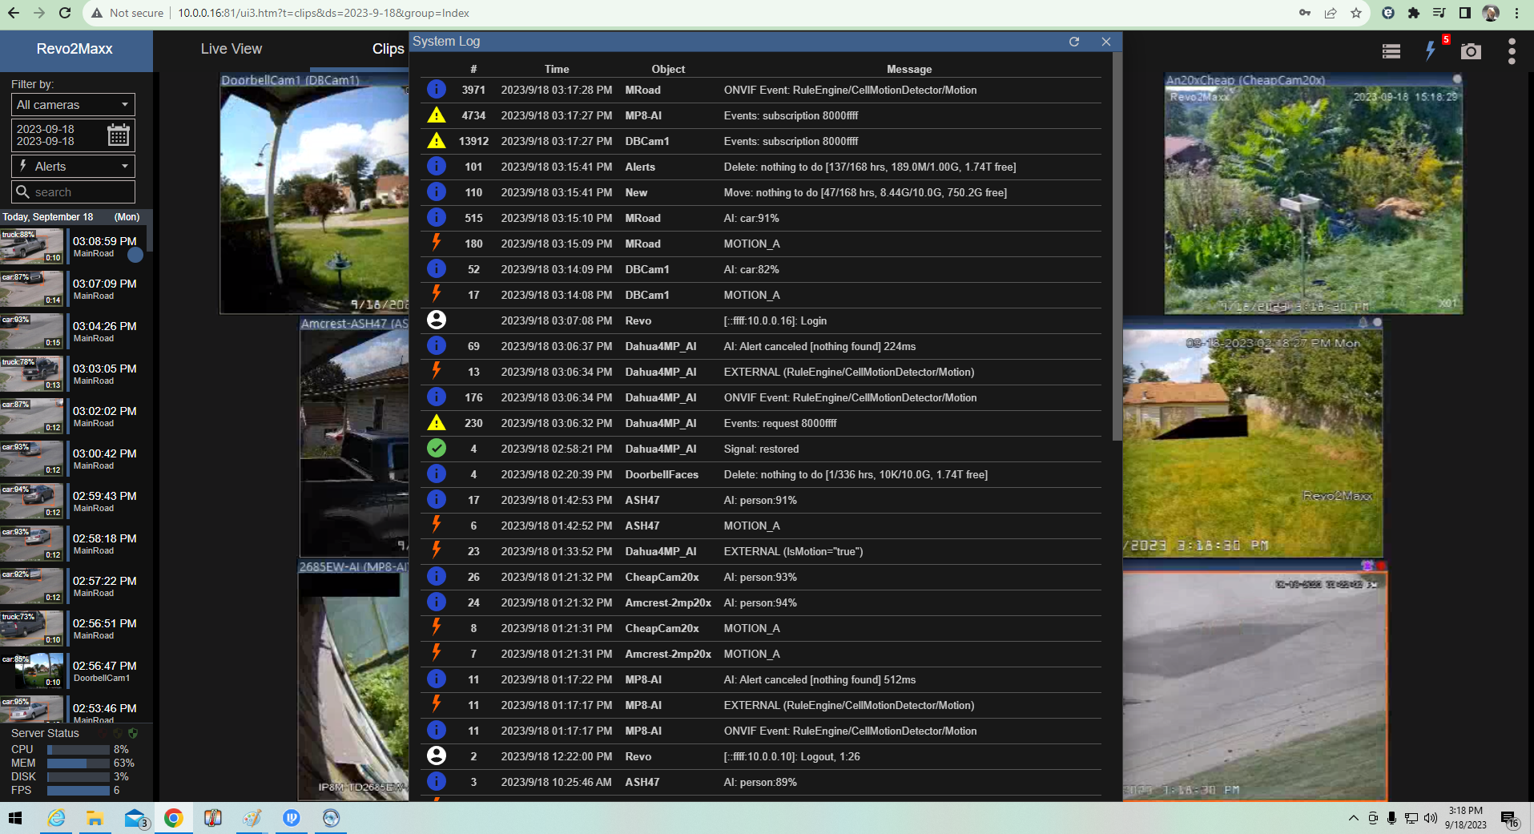Click motion bolt icon for ASH47 entry 6

pos(437,524)
